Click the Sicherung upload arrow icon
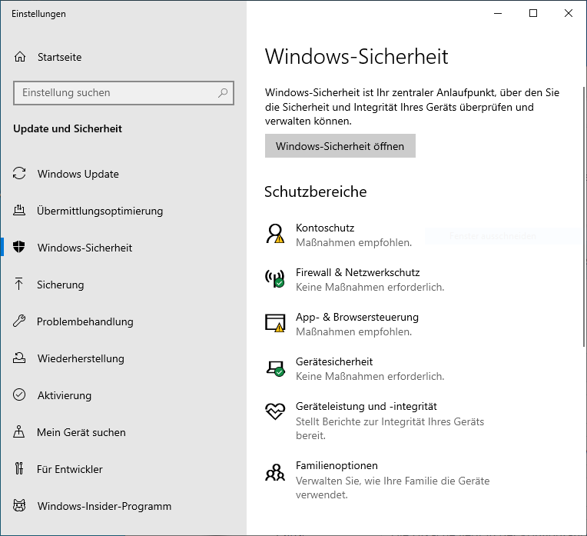The width and height of the screenshot is (587, 536). [x=18, y=284]
